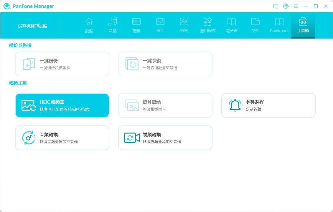This screenshot has height=212, width=333.
Task: Switch to the 電子書 ebook tab
Action: tap(232, 25)
